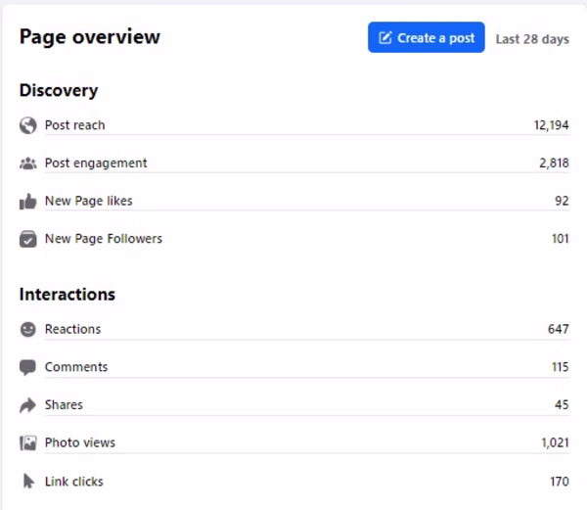The width and height of the screenshot is (587, 510).
Task: Select the Post reach label
Action: point(75,125)
